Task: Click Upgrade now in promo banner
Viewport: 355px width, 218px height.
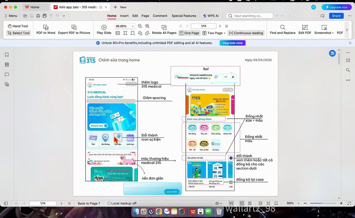Action: pyautogui.click(x=232, y=43)
